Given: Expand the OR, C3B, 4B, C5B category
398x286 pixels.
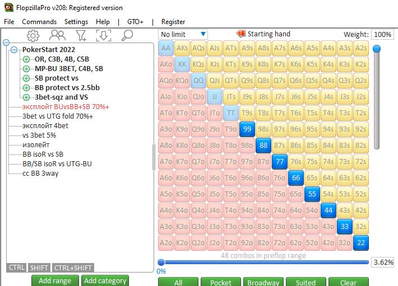Looking at the screenshot, I should 26,59.
